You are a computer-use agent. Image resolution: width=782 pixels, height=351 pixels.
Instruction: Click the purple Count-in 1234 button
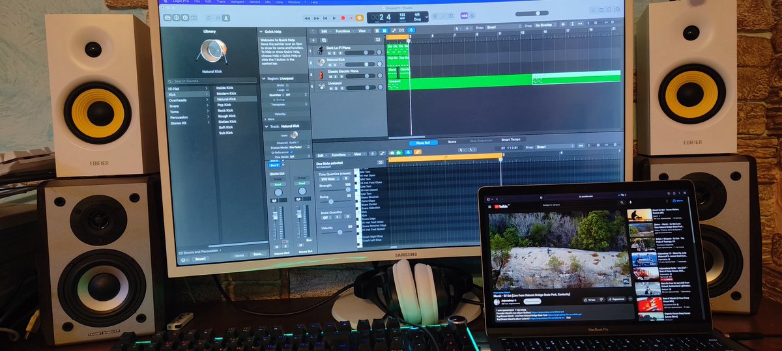tap(463, 16)
